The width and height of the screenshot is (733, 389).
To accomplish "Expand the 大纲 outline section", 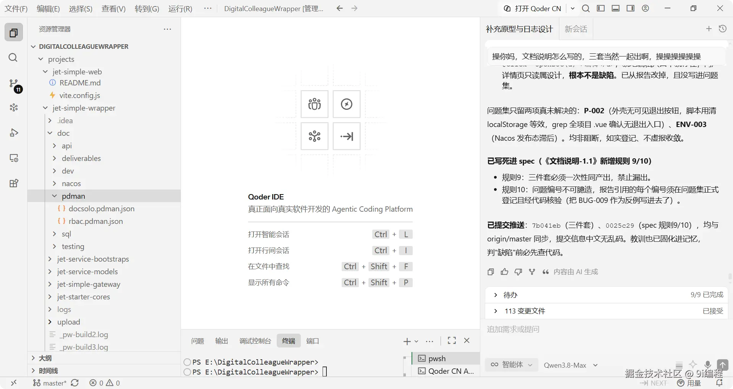I will point(104,358).
